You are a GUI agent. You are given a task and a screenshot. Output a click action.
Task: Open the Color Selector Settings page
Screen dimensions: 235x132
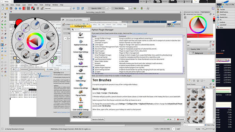[81, 108]
